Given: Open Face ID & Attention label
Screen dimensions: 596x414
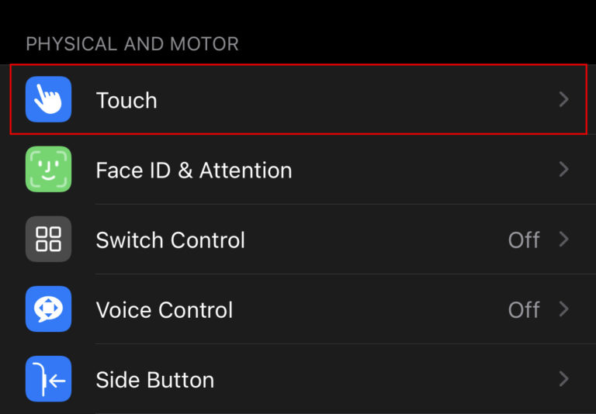Looking at the screenshot, I should tap(193, 170).
